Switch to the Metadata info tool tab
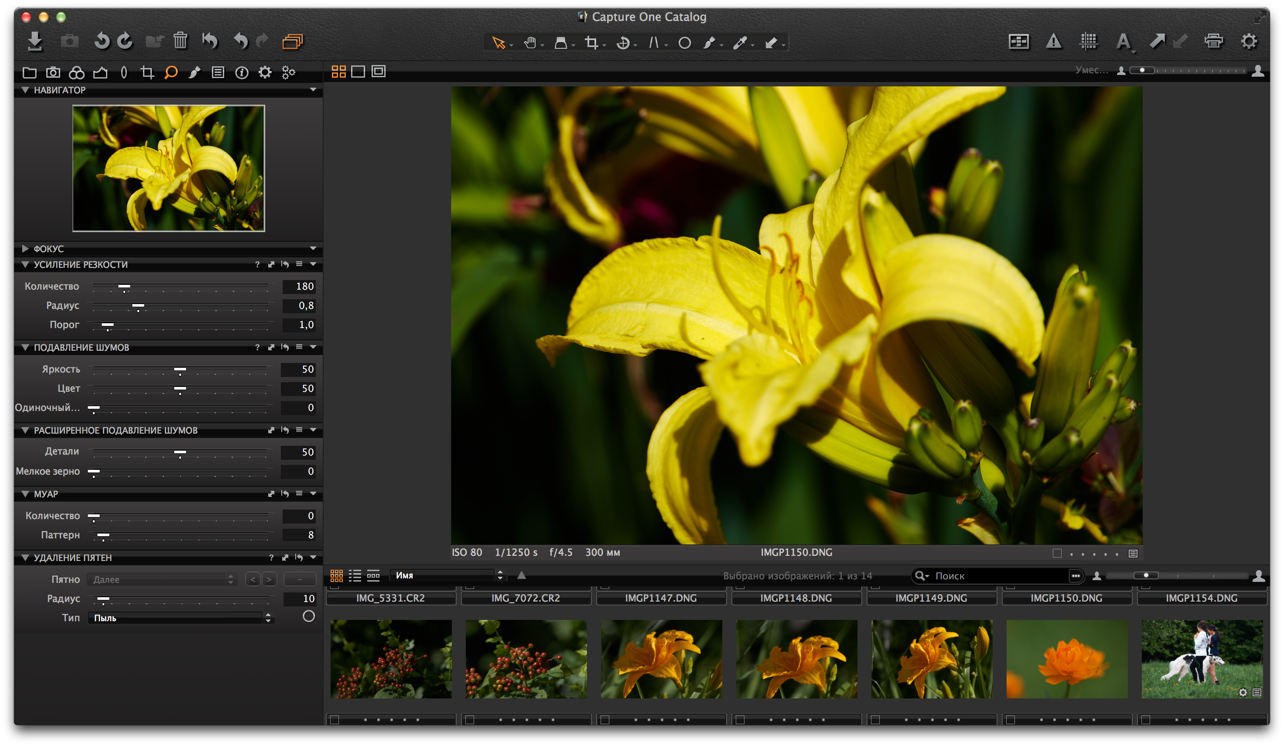The height and width of the screenshot is (746, 1284). click(x=242, y=72)
